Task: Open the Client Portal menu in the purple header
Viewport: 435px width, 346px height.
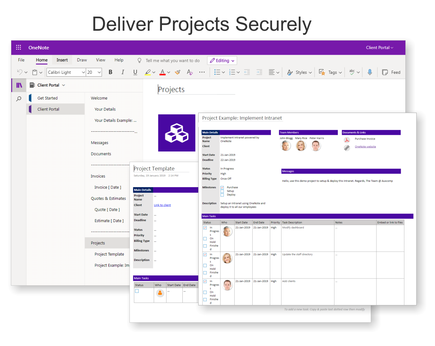Action: 380,47
